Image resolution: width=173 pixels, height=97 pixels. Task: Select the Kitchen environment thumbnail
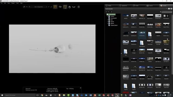tap(150, 60)
